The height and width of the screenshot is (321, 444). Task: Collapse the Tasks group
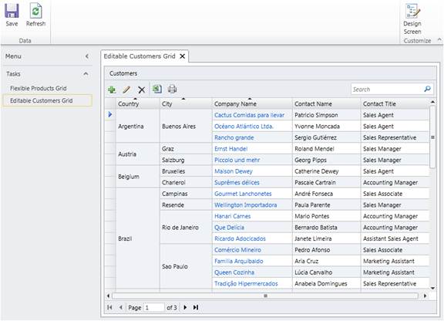[x=86, y=74]
